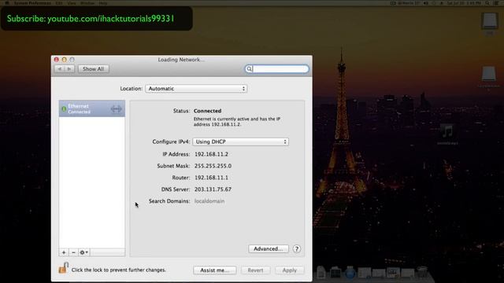Click the Assist me... button

tap(215, 270)
